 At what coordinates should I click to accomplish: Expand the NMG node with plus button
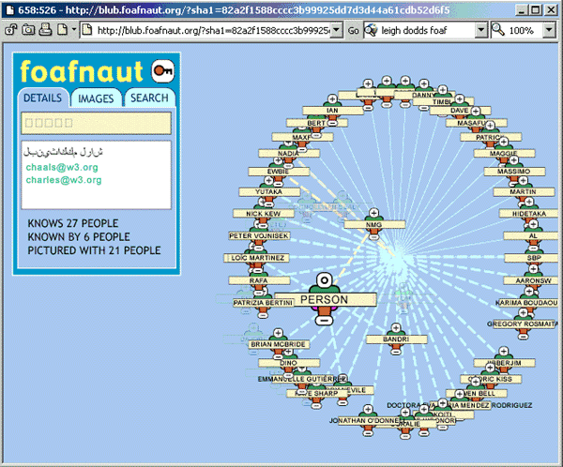click(x=374, y=213)
